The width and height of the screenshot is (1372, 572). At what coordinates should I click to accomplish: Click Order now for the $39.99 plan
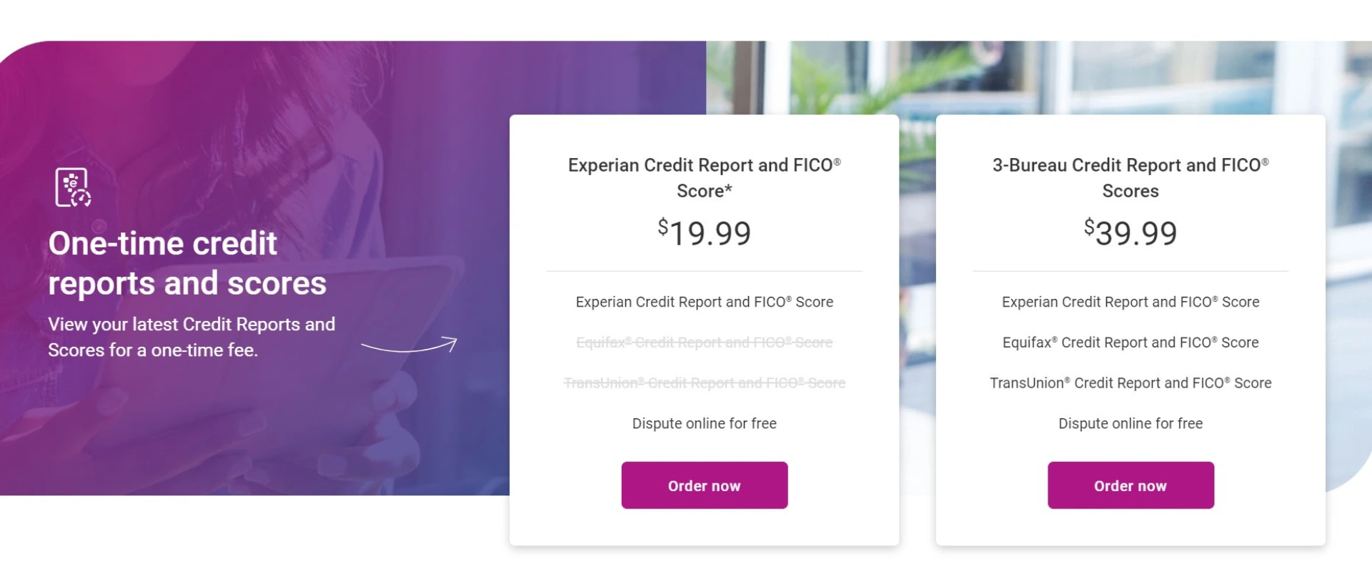[x=1130, y=485]
